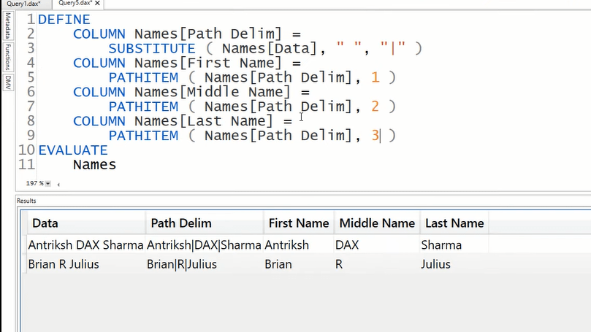The image size is (591, 332).
Task: Click the number 3 on line 9
Action: coord(375,136)
